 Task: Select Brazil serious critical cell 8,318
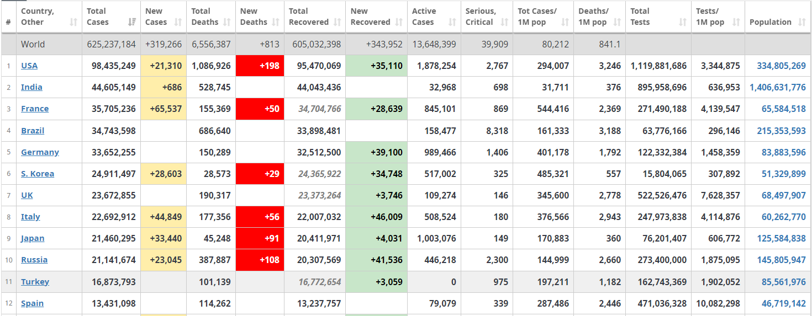[x=487, y=131]
